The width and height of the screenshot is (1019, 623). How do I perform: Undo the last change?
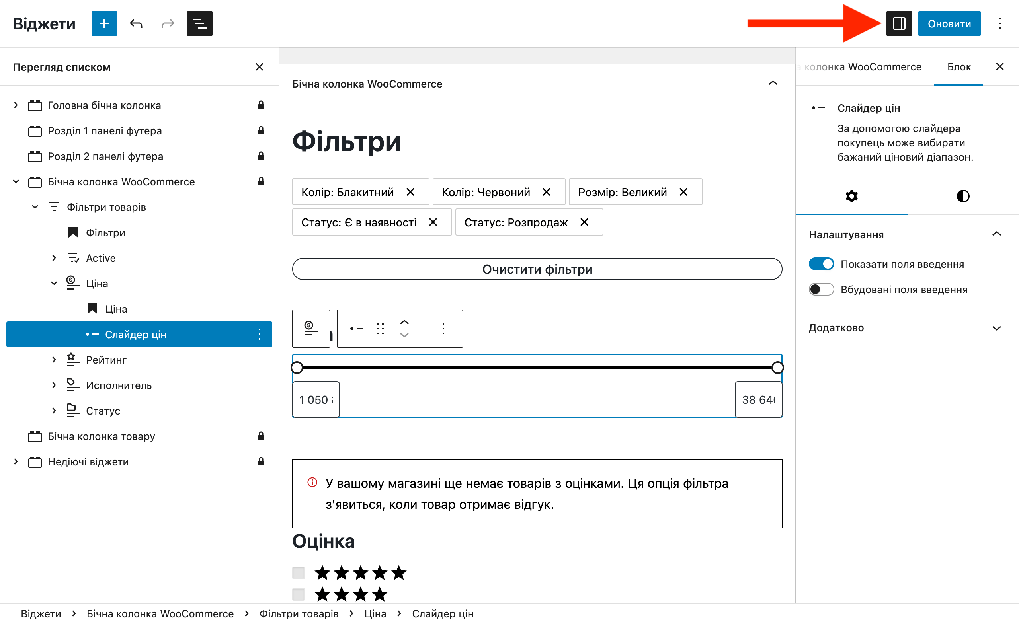click(136, 23)
